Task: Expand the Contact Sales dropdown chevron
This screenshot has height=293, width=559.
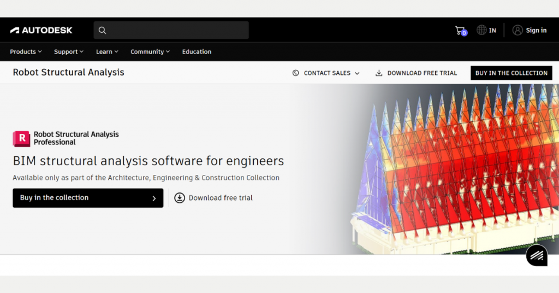Action: 357,73
